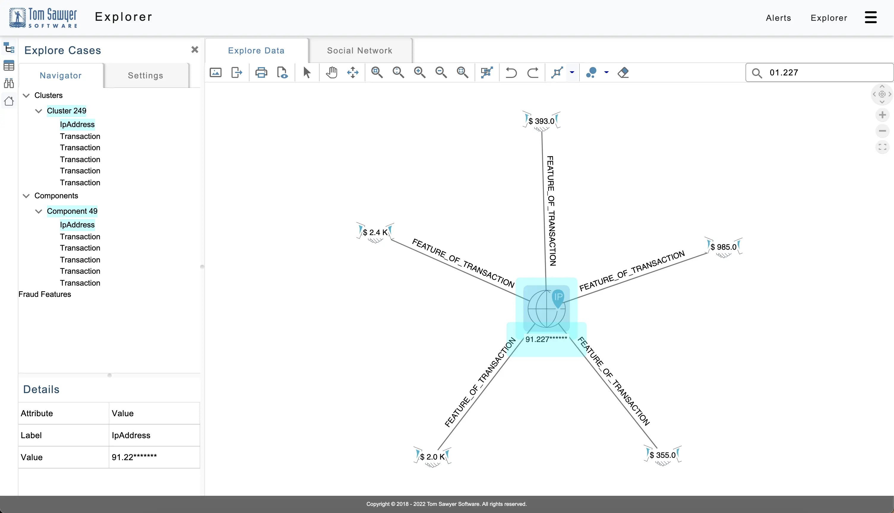The image size is (894, 513).
Task: Open the table view sidebar icon
Action: [x=9, y=66]
